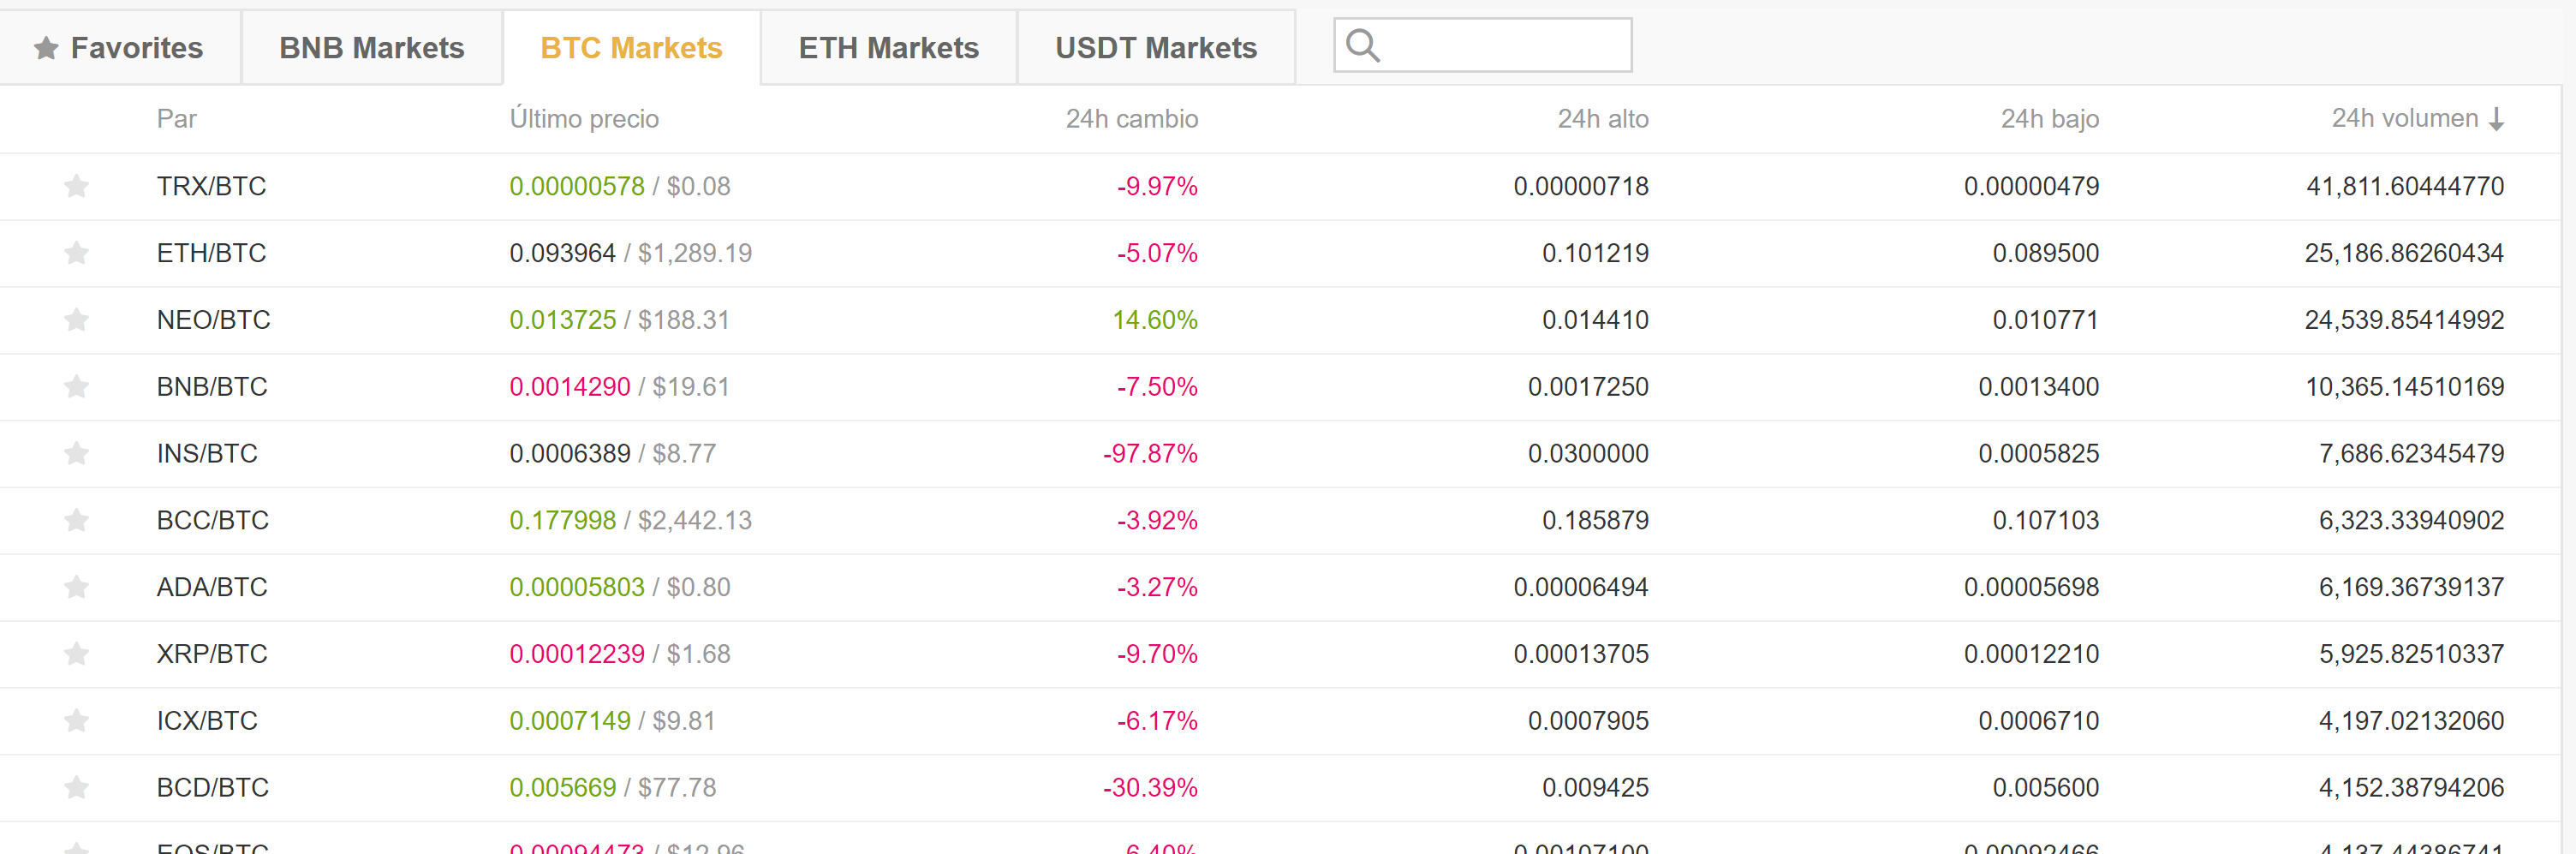Click the star icon beside BCC/BTC

click(77, 520)
